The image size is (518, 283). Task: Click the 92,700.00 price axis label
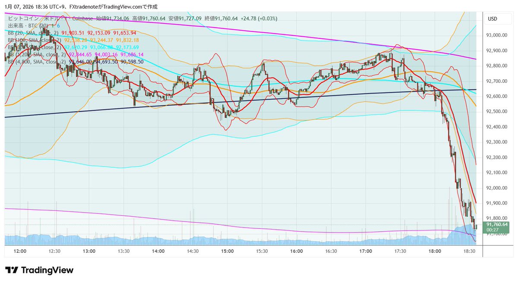pos(496,81)
